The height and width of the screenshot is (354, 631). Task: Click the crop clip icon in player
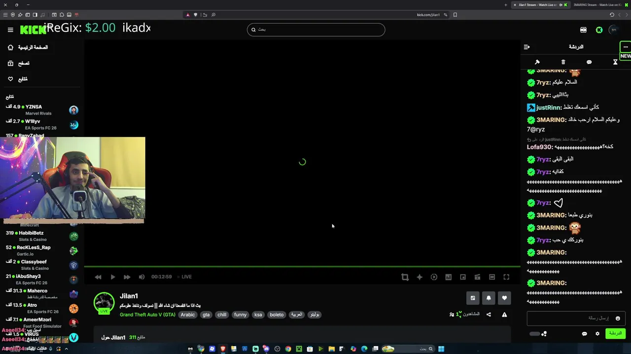(x=405, y=277)
